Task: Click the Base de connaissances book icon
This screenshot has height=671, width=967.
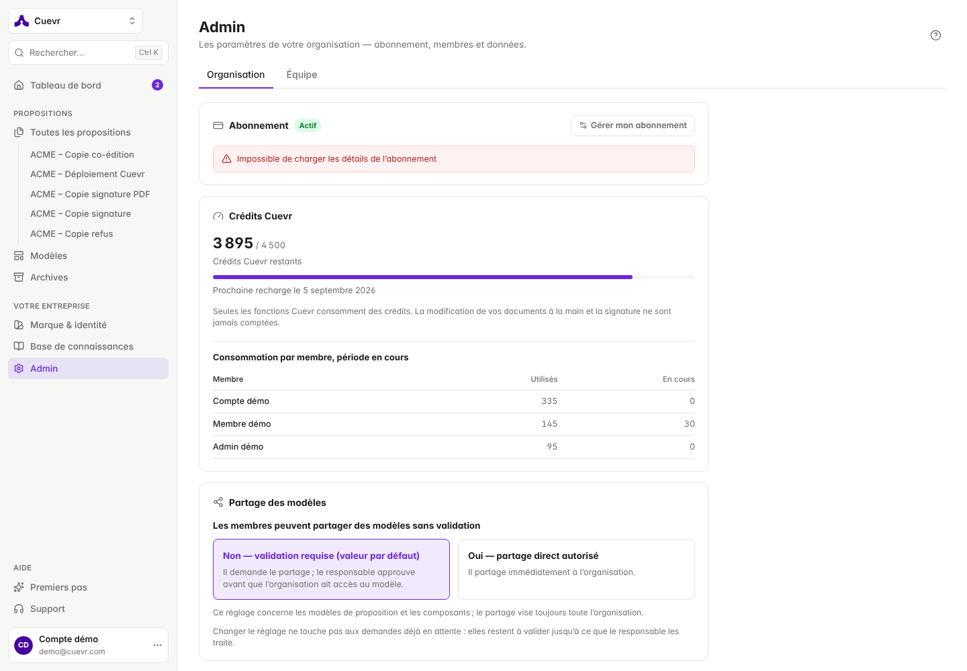Action: [19, 346]
